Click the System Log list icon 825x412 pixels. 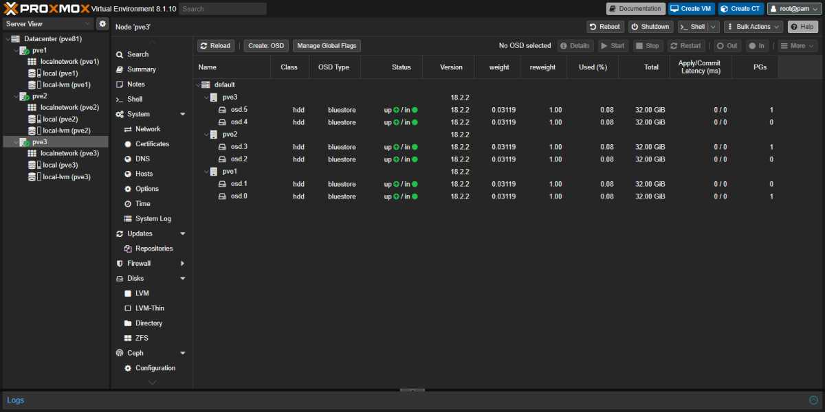128,218
